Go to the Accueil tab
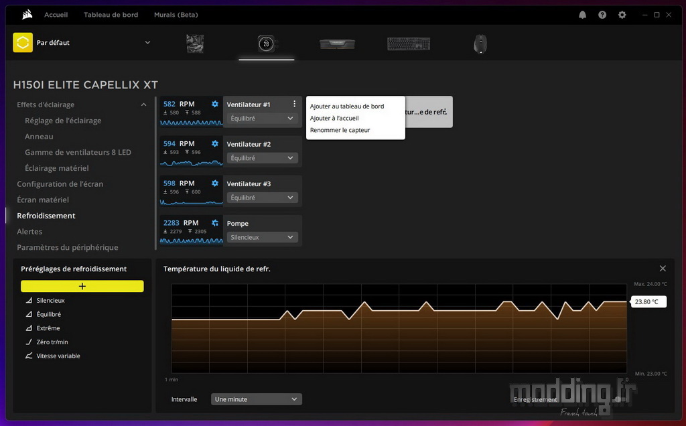Image resolution: width=686 pixels, height=426 pixels. coord(56,15)
